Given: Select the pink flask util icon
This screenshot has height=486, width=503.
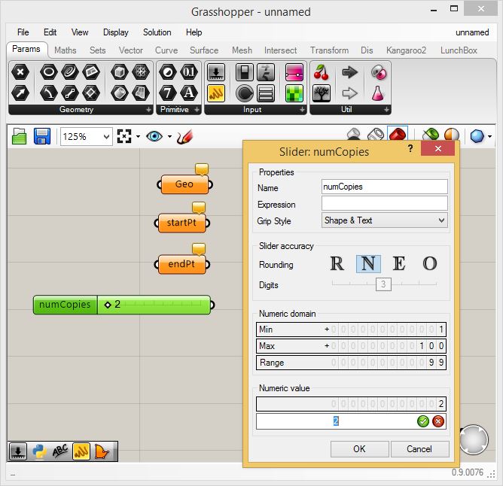Looking at the screenshot, I should pyautogui.click(x=378, y=93).
